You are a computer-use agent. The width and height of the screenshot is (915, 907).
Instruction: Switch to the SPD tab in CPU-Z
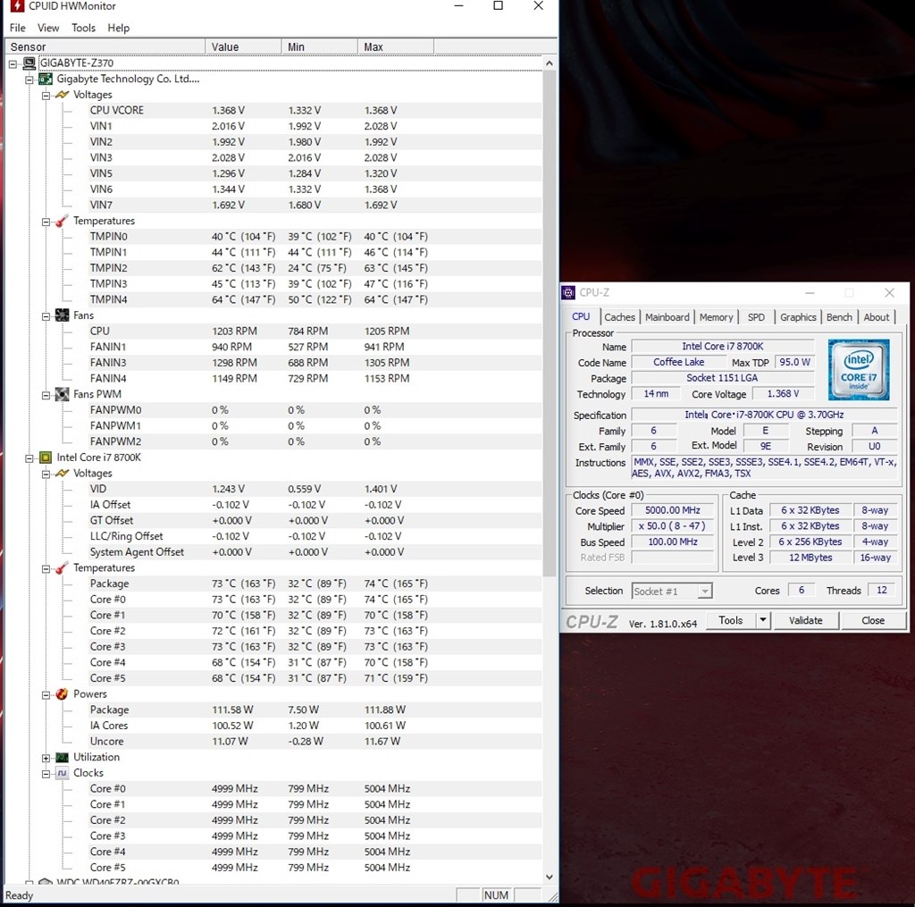point(756,317)
